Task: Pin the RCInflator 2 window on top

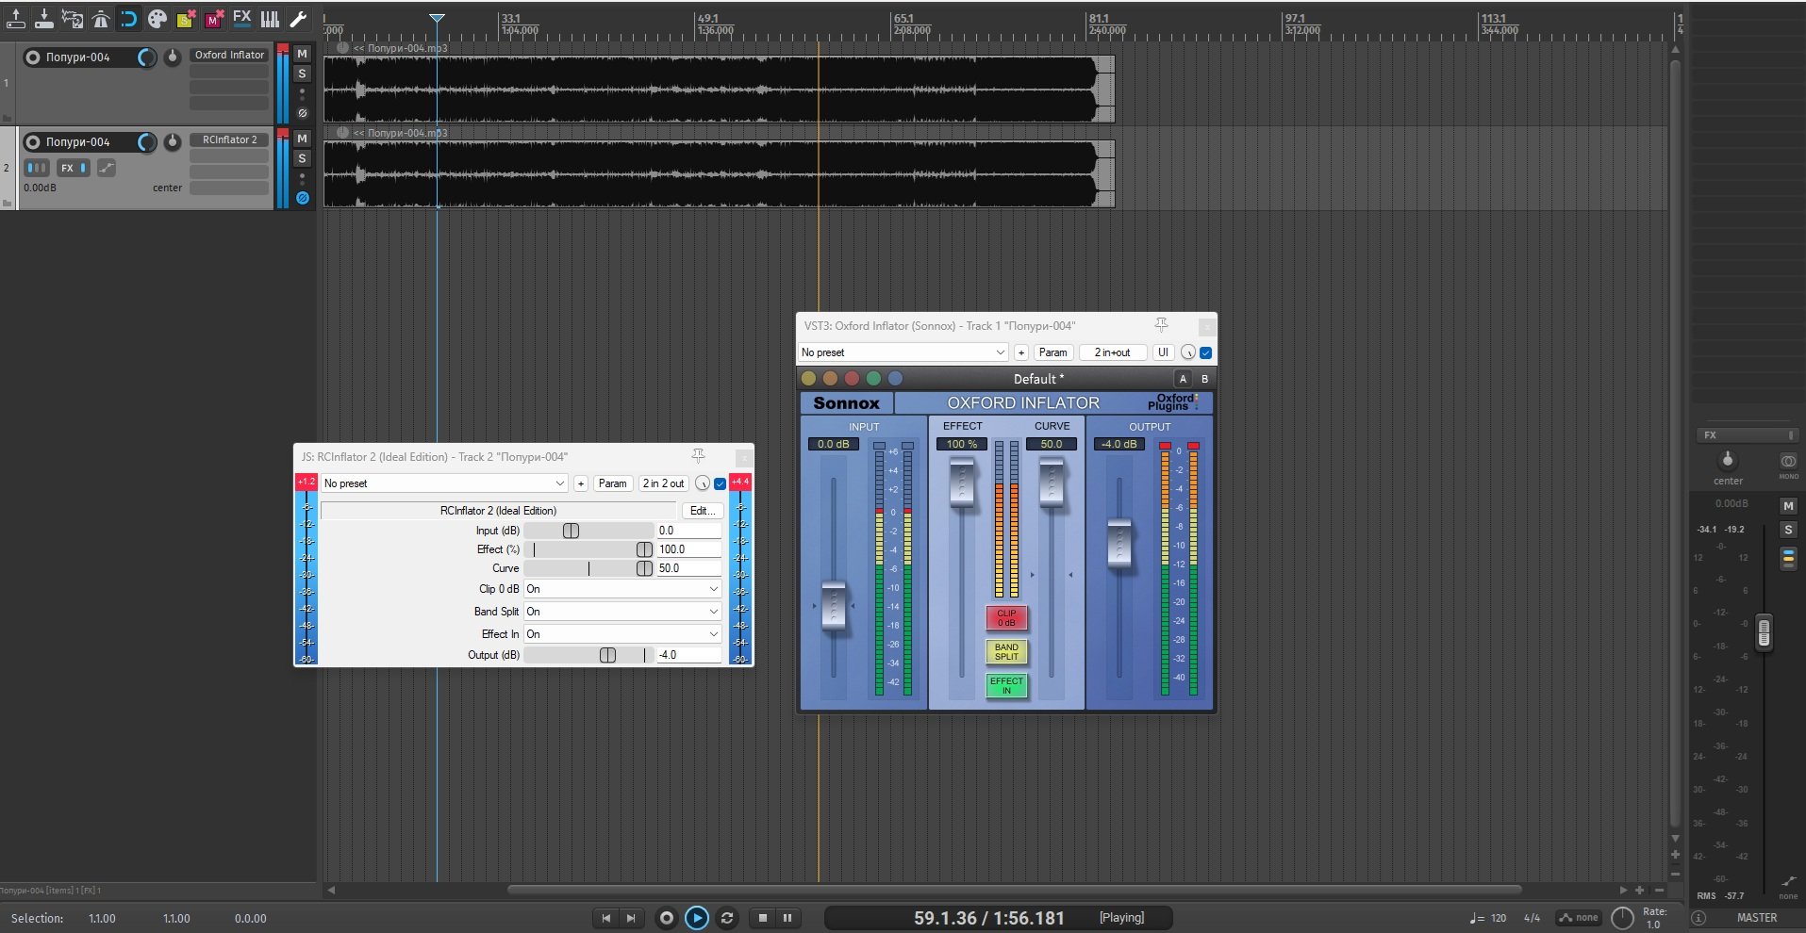Action: click(x=698, y=456)
